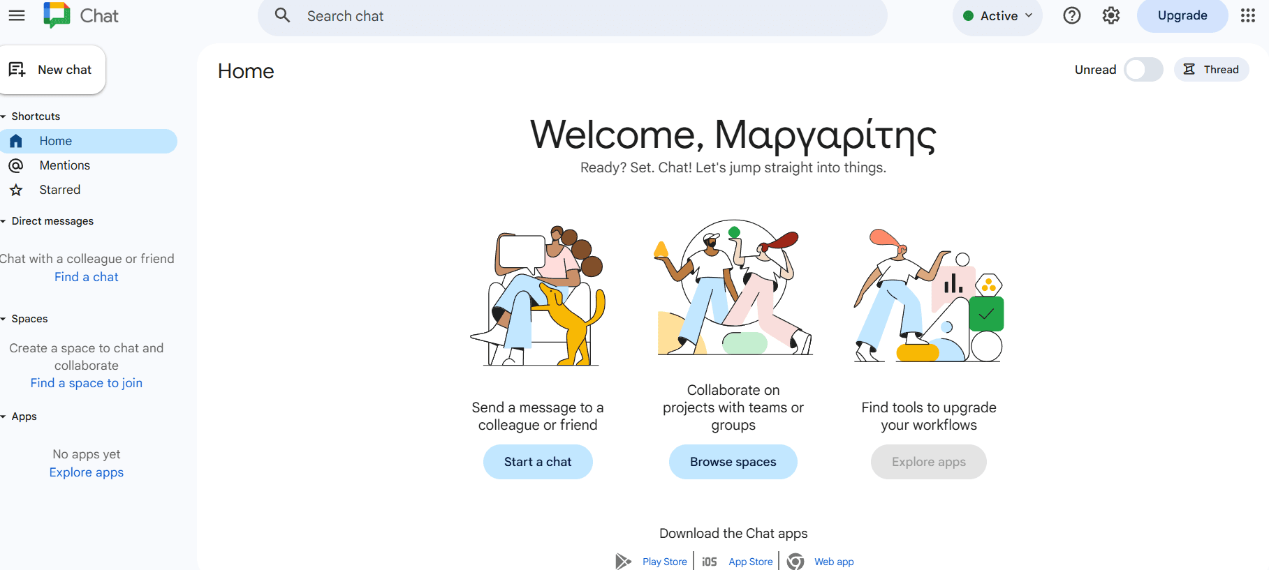
Task: Select Starred in the shortcuts list
Action: click(88, 190)
